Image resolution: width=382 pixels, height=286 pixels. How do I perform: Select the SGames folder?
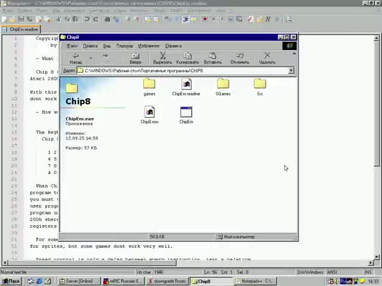tap(223, 85)
